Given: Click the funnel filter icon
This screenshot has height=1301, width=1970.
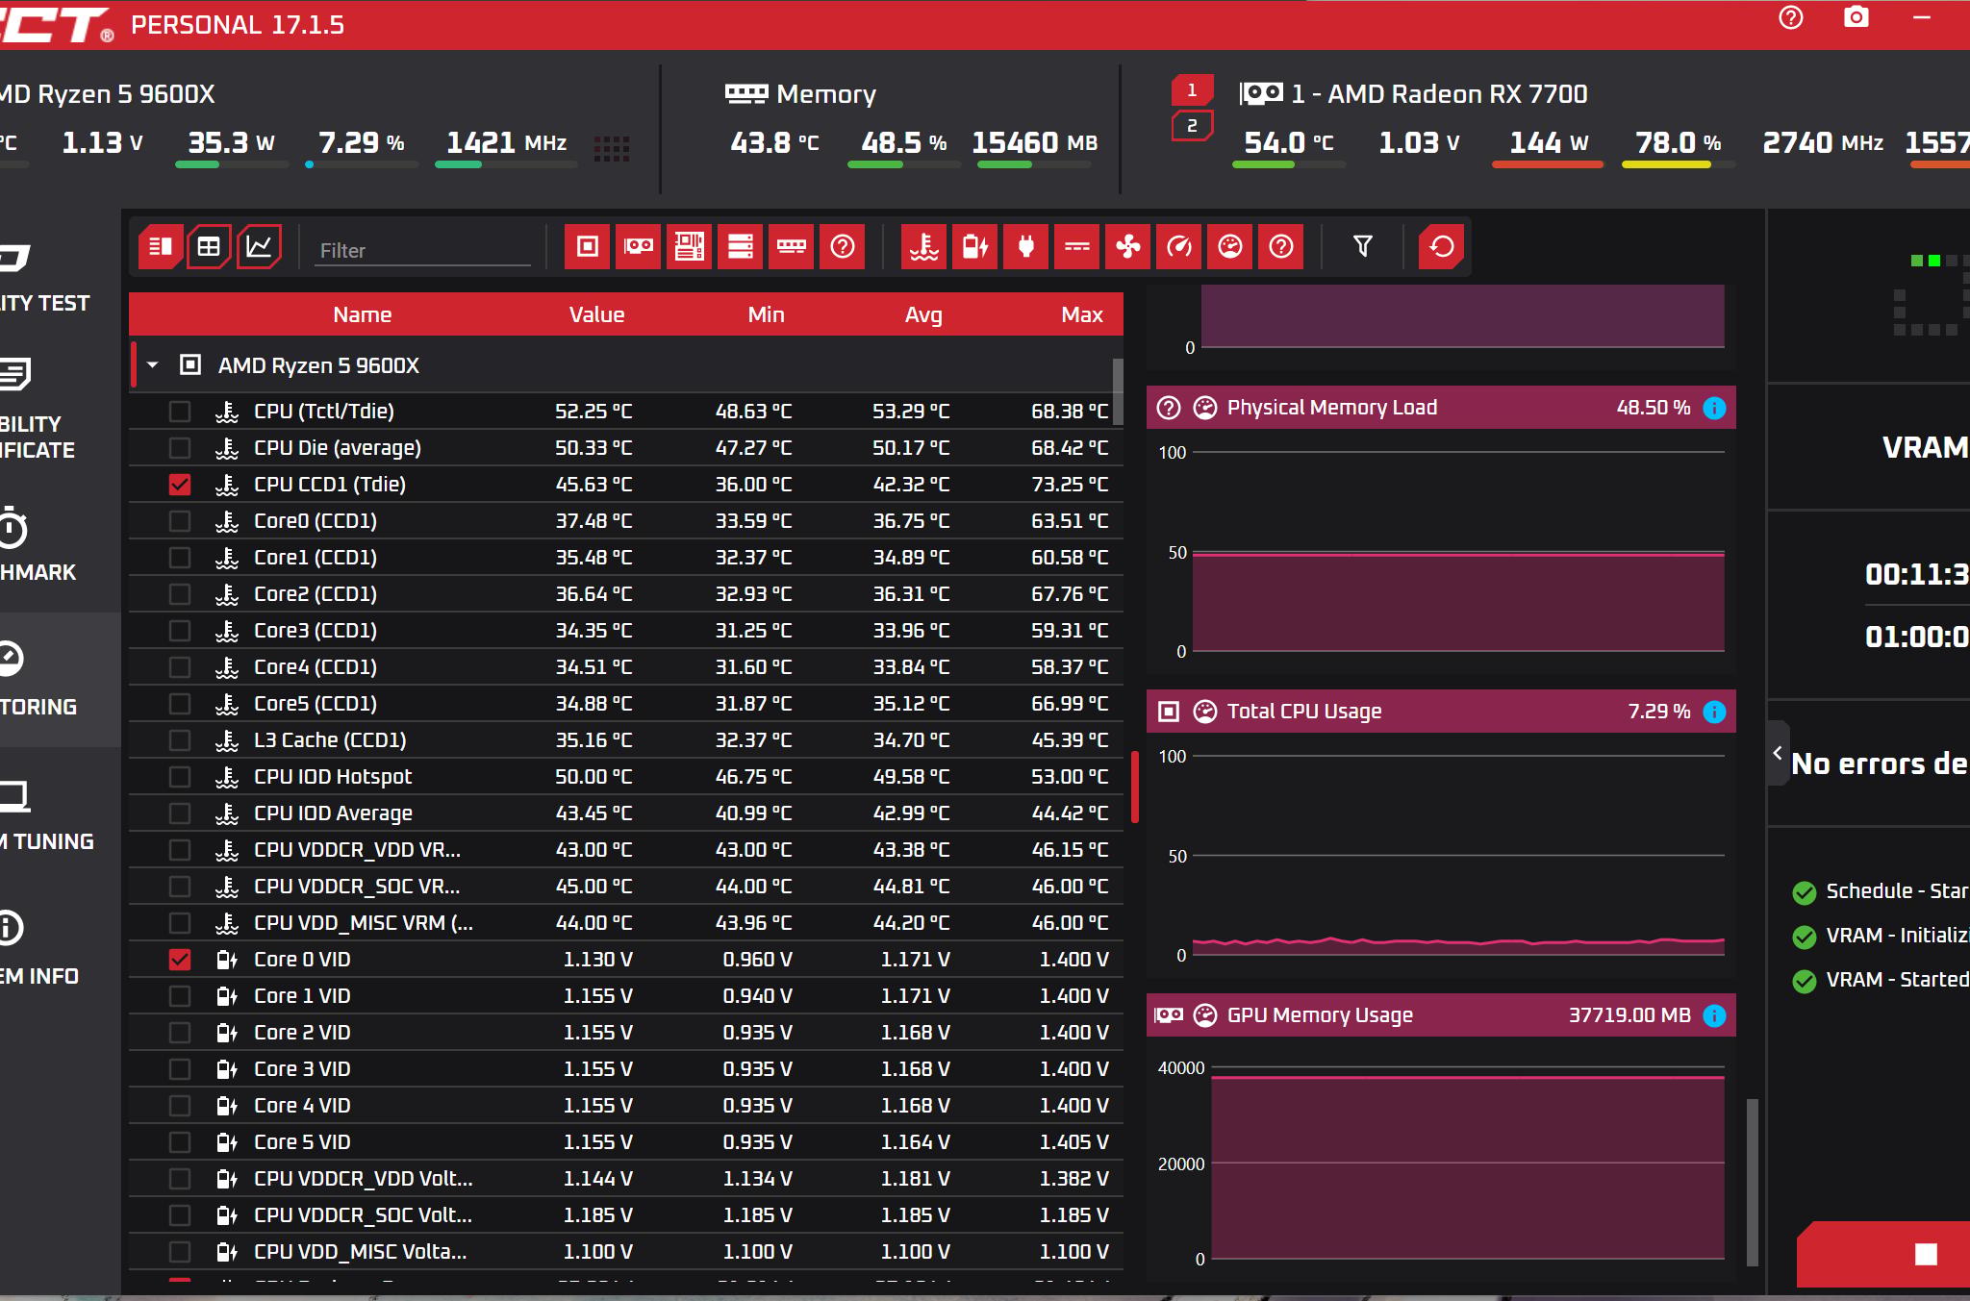Looking at the screenshot, I should click(x=1362, y=247).
